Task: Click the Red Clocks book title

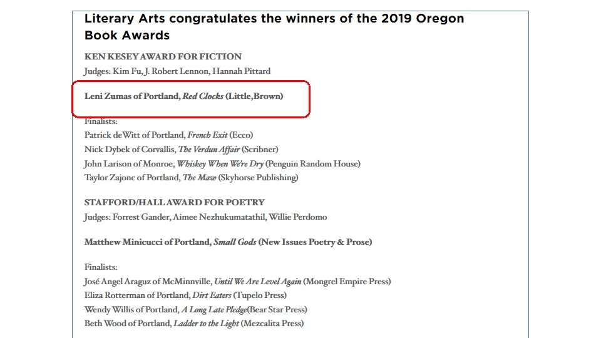Action: pos(203,96)
